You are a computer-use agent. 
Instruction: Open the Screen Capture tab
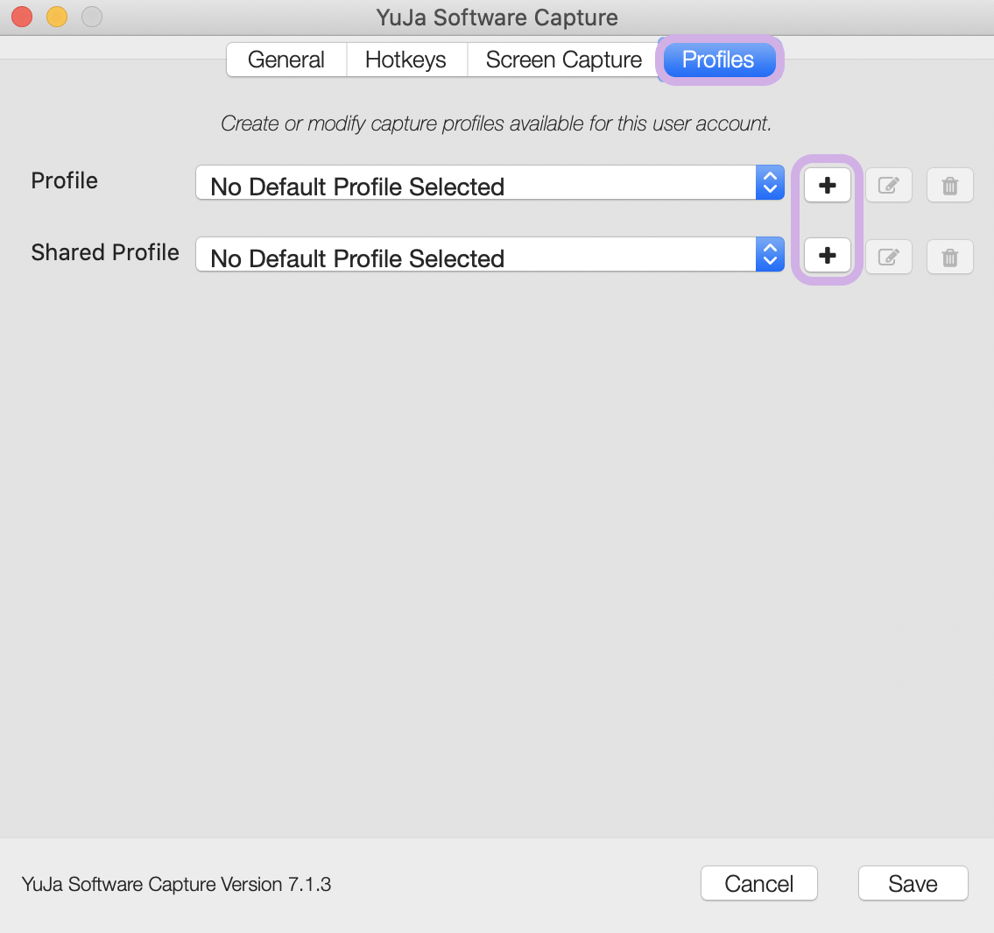pyautogui.click(x=564, y=60)
